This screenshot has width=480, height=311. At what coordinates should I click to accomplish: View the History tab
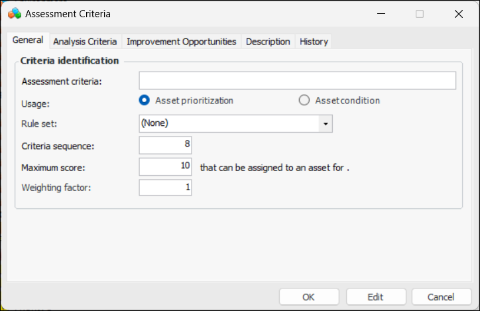pyautogui.click(x=314, y=41)
